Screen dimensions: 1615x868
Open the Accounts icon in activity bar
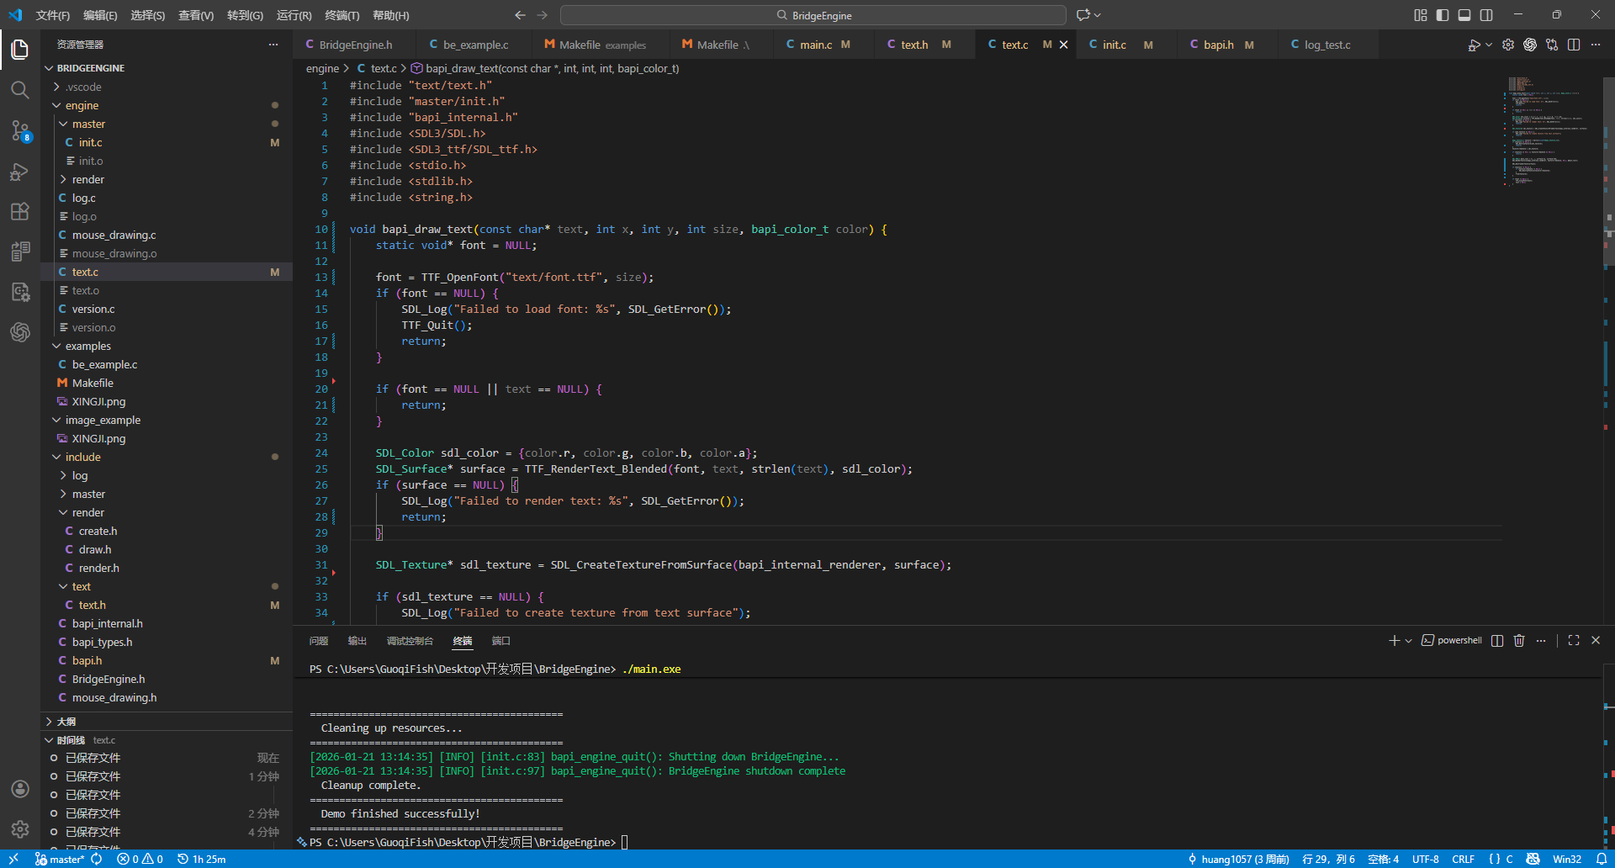pos(20,789)
